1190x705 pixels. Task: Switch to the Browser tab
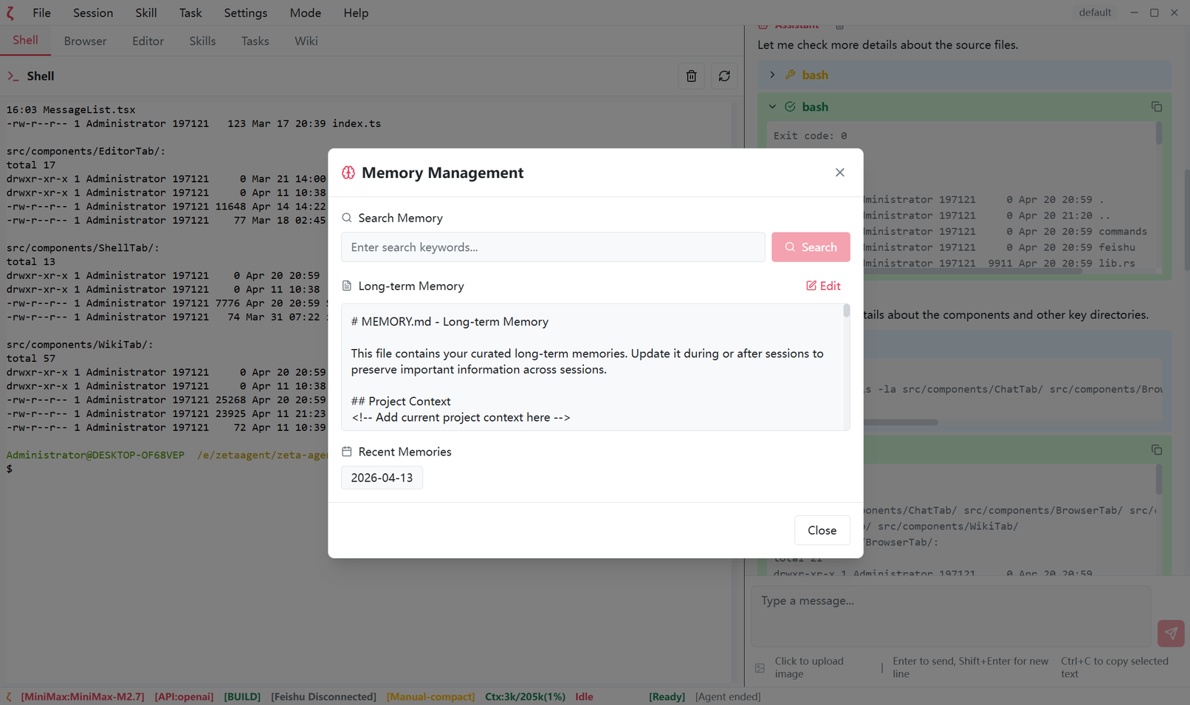(x=84, y=41)
